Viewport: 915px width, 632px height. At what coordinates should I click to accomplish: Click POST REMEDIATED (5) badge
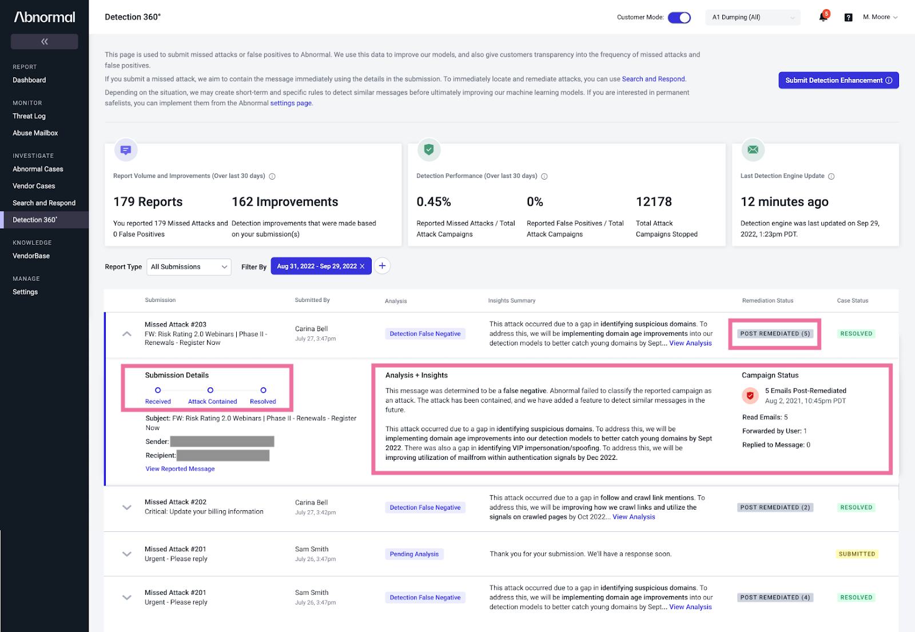(x=775, y=333)
